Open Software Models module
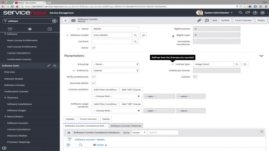Screen dimensions: 269x151 pos(14,79)
